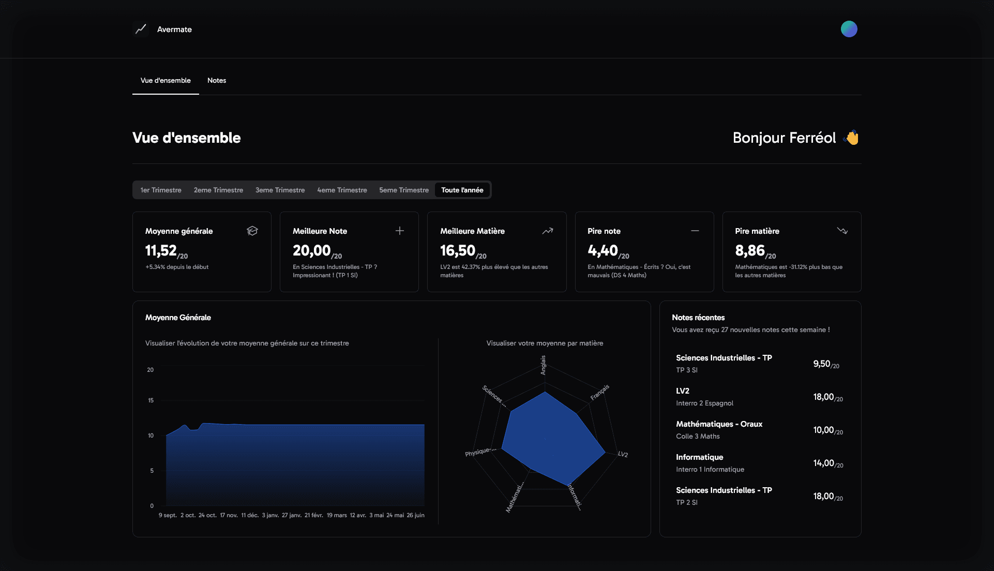994x571 pixels.
Task: Select the 1er Trimestre filter
Action: click(x=160, y=190)
